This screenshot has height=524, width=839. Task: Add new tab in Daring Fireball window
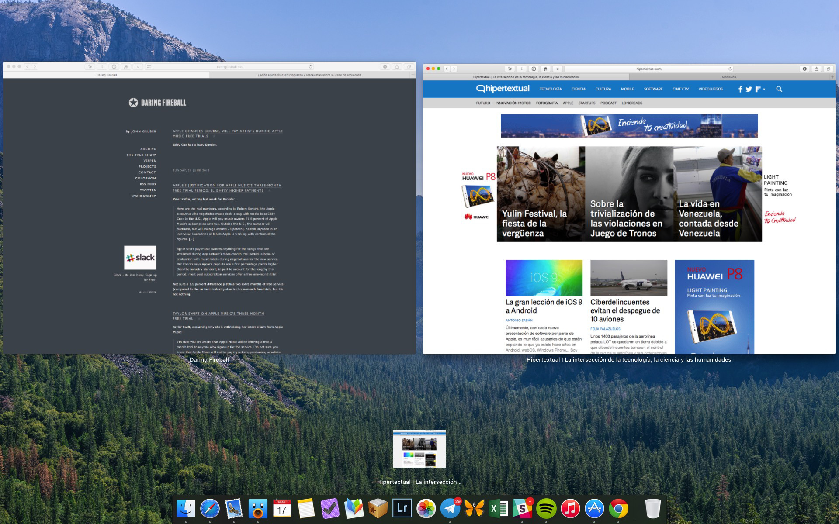(413, 75)
